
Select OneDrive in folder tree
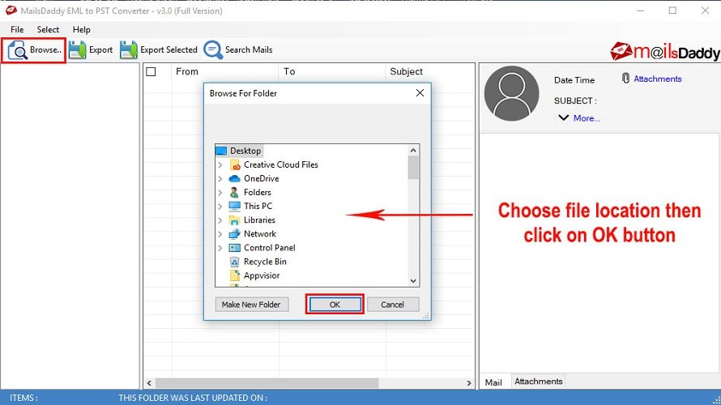click(x=261, y=178)
